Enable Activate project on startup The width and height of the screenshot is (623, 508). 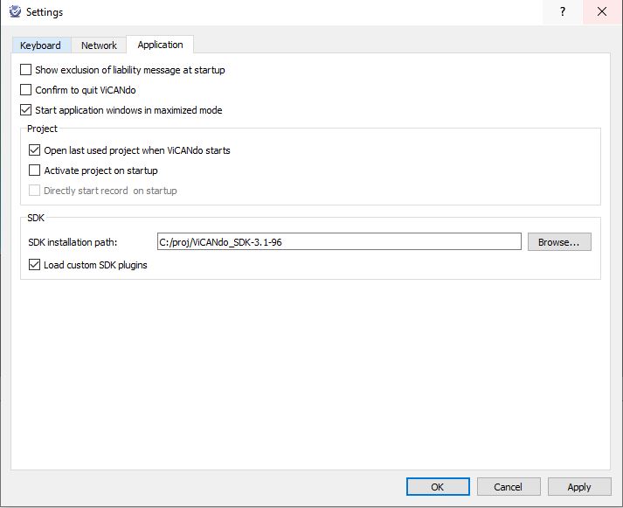(35, 170)
